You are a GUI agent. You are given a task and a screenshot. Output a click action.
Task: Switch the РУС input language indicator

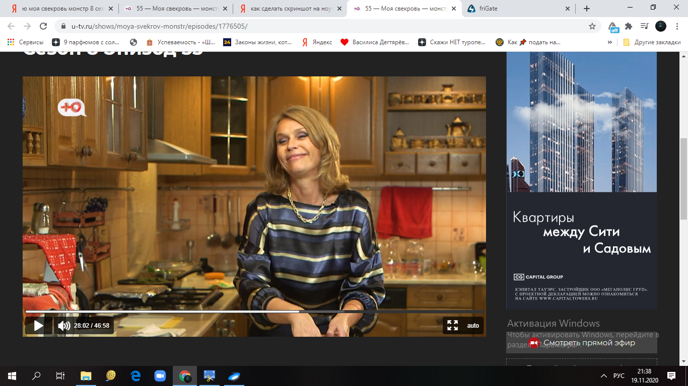pos(619,375)
